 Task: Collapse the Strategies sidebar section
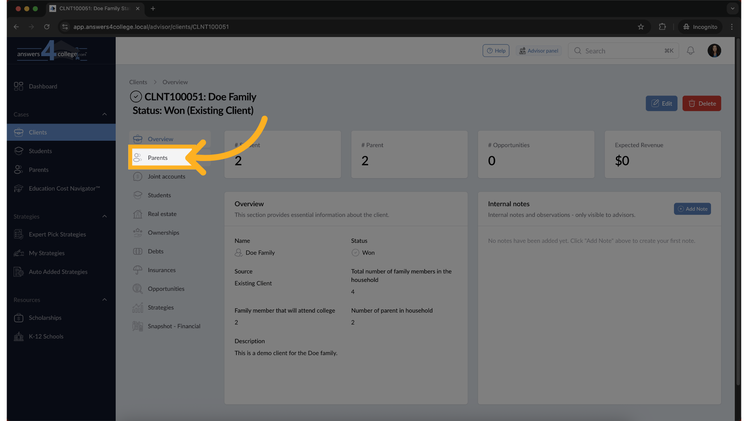pyautogui.click(x=104, y=216)
